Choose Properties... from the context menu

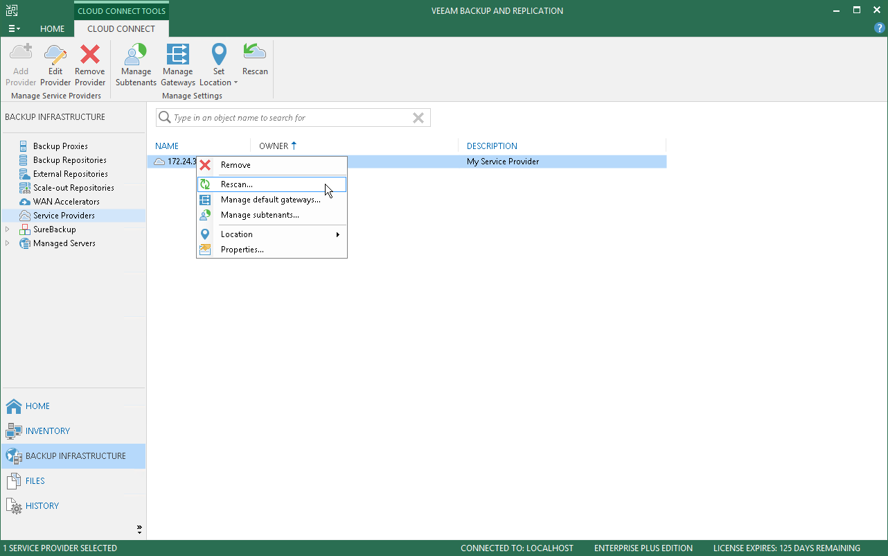[x=272, y=250]
